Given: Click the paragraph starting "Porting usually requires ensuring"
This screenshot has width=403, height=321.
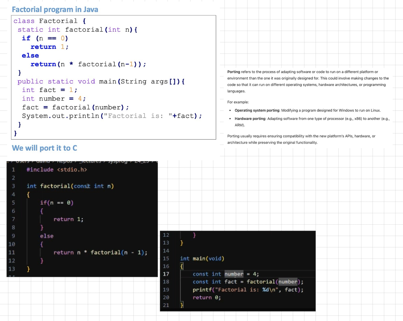Looking at the screenshot, I should point(301,139).
